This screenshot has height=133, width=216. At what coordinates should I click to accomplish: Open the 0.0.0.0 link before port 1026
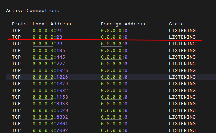(x=43, y=77)
